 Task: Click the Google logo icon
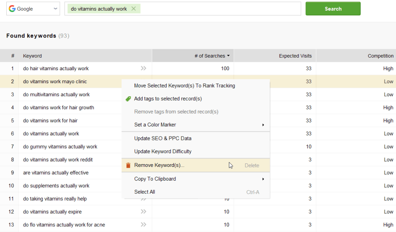click(x=12, y=9)
